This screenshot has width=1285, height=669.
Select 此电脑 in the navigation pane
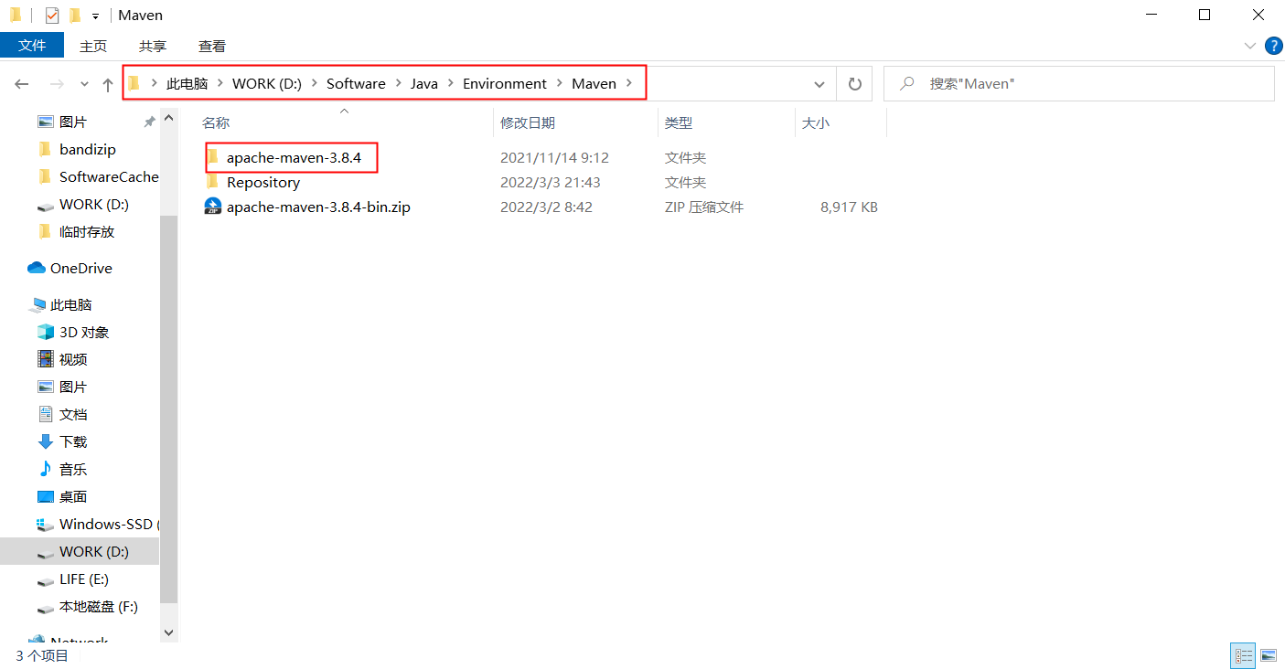point(71,304)
